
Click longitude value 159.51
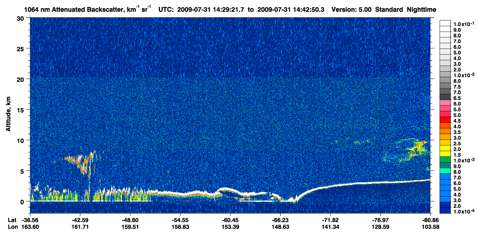pyautogui.click(x=130, y=227)
